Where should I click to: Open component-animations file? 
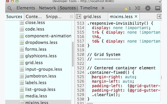pos(48,36)
